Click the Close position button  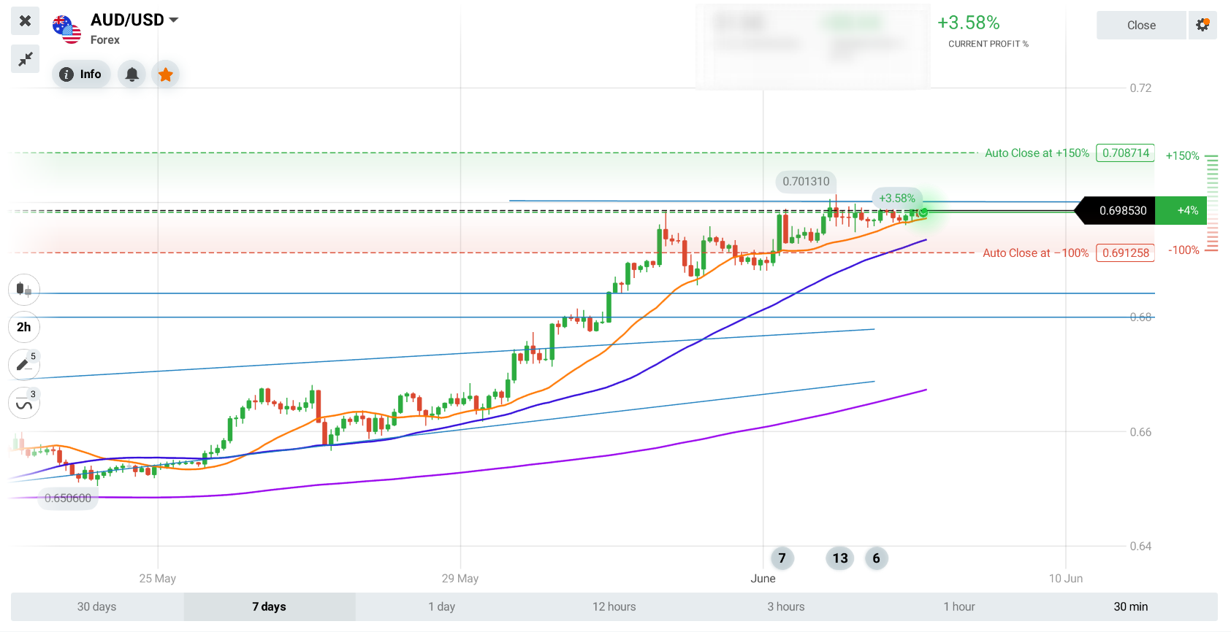pos(1141,25)
